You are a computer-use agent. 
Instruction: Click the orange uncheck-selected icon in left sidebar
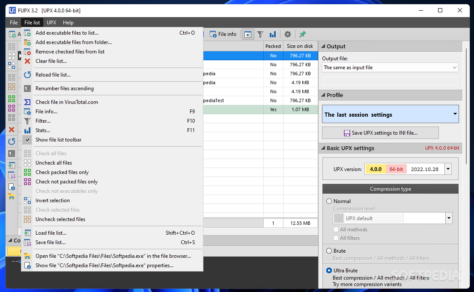[x=12, y=87]
